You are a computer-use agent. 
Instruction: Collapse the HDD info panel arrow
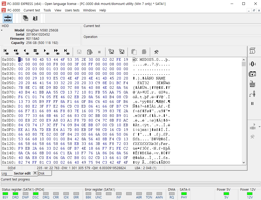[2, 30]
